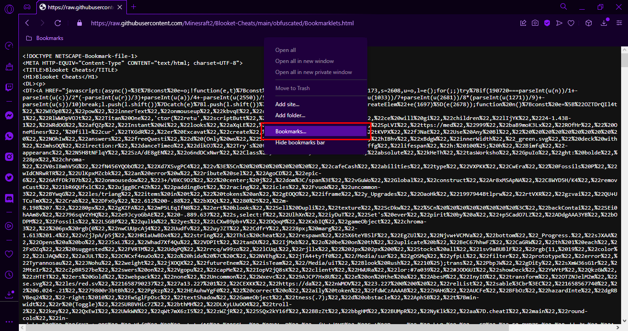The width and height of the screenshot is (628, 331).
Task: Open sidebar setup three-dots menu
Action: [x=9, y=321]
